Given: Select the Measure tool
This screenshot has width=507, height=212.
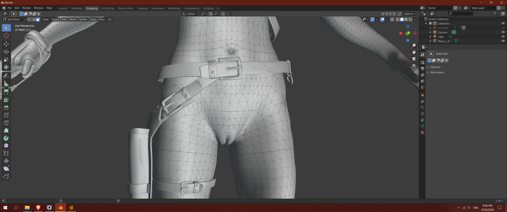Looking at the screenshot, I should (x=6, y=84).
